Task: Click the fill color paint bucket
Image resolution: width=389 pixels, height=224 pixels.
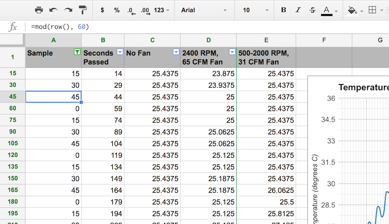Action: 352,10
